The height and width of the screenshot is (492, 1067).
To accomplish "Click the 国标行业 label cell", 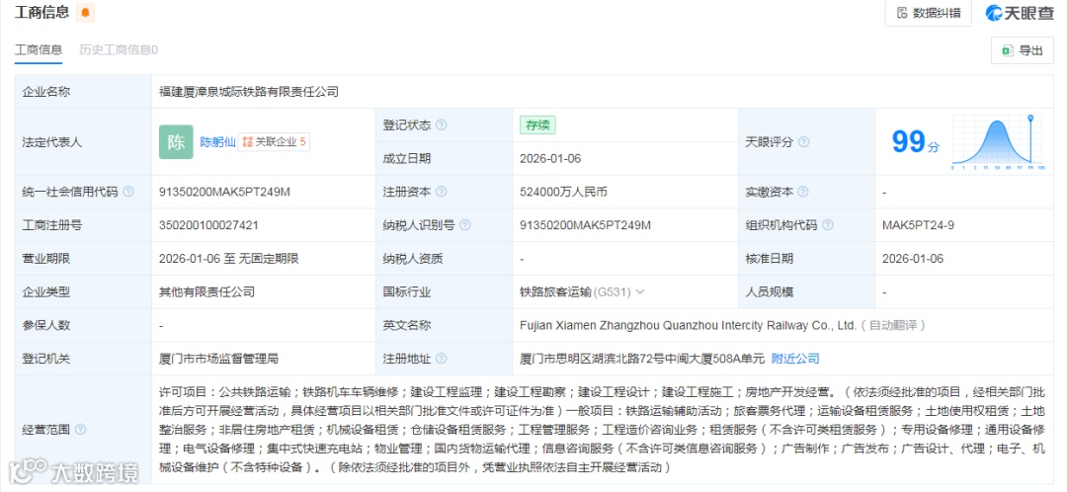I will coord(443,291).
